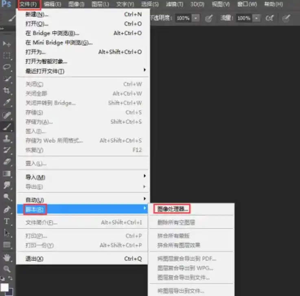Image resolution: width=300 pixels, height=296 pixels.
Task: Reset default foreground background colors
Action: pos(3,278)
